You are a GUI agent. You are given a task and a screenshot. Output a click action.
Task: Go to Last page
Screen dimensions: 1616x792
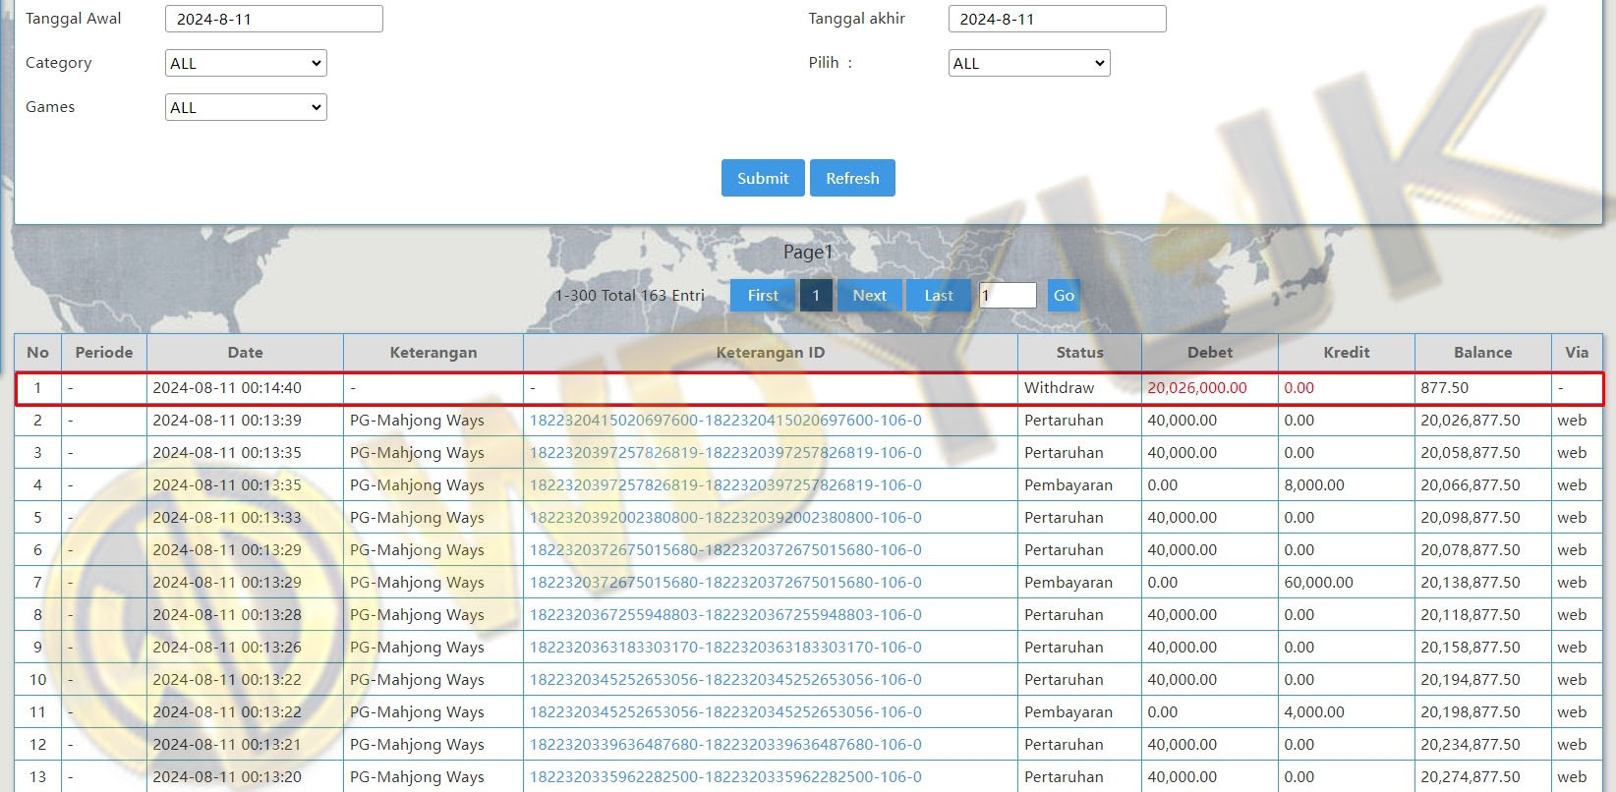pyautogui.click(x=939, y=295)
